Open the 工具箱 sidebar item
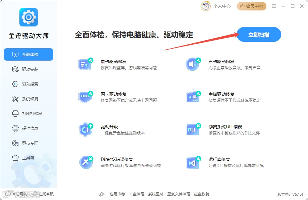Screen dimensions: 308x200 click(28, 158)
